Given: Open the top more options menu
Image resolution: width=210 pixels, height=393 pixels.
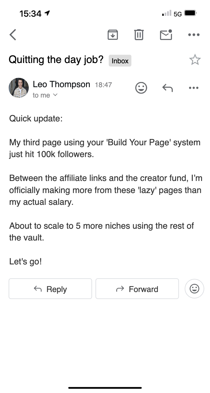Looking at the screenshot, I should click(x=194, y=35).
